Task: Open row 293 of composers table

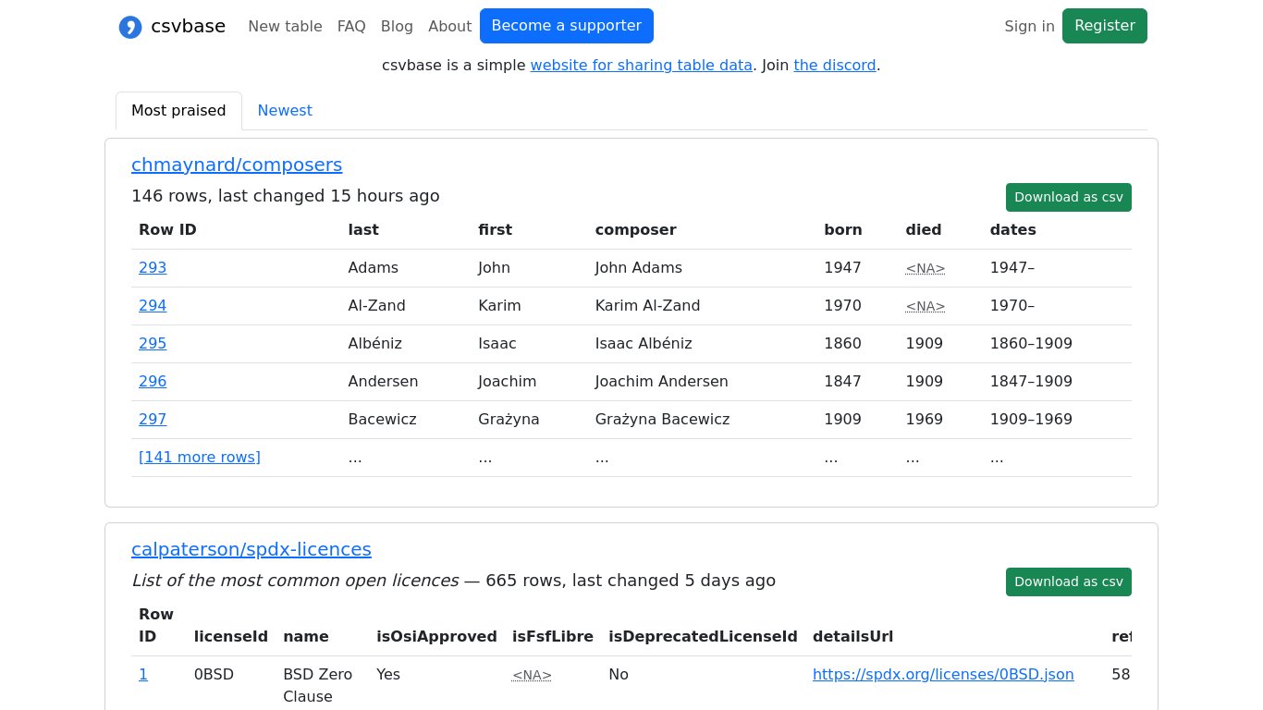Action: click(x=153, y=268)
